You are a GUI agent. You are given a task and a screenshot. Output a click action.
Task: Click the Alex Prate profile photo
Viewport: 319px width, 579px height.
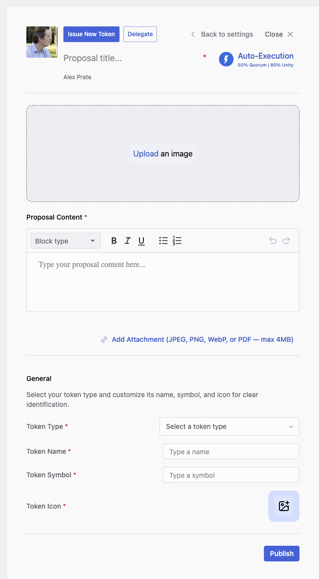pos(42,42)
